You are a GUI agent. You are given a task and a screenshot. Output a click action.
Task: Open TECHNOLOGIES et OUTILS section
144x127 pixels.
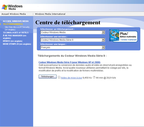[x=16, y=33]
